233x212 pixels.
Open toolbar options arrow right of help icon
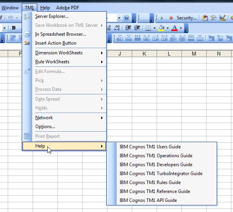coord(134,19)
